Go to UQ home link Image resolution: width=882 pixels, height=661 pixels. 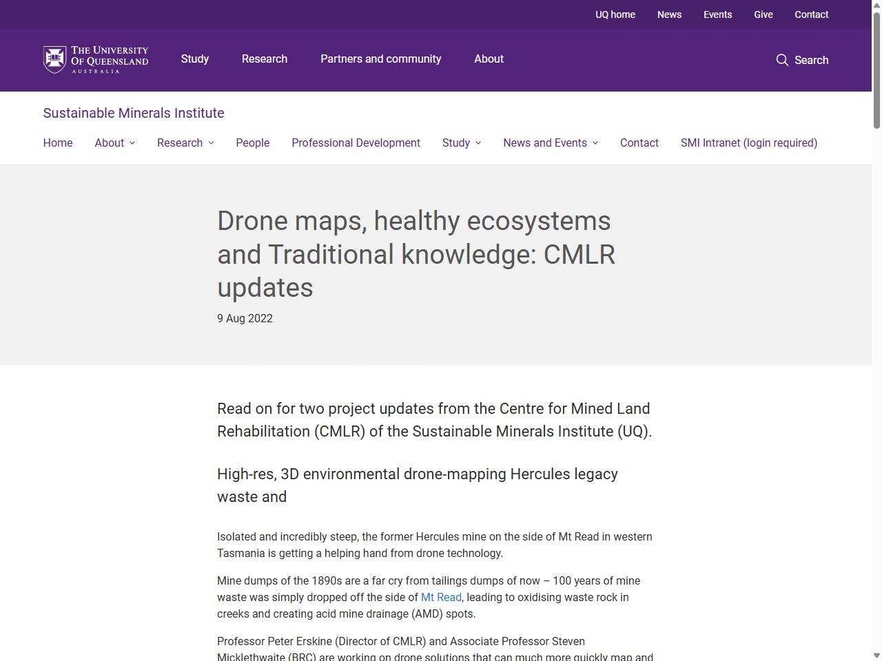615,14
